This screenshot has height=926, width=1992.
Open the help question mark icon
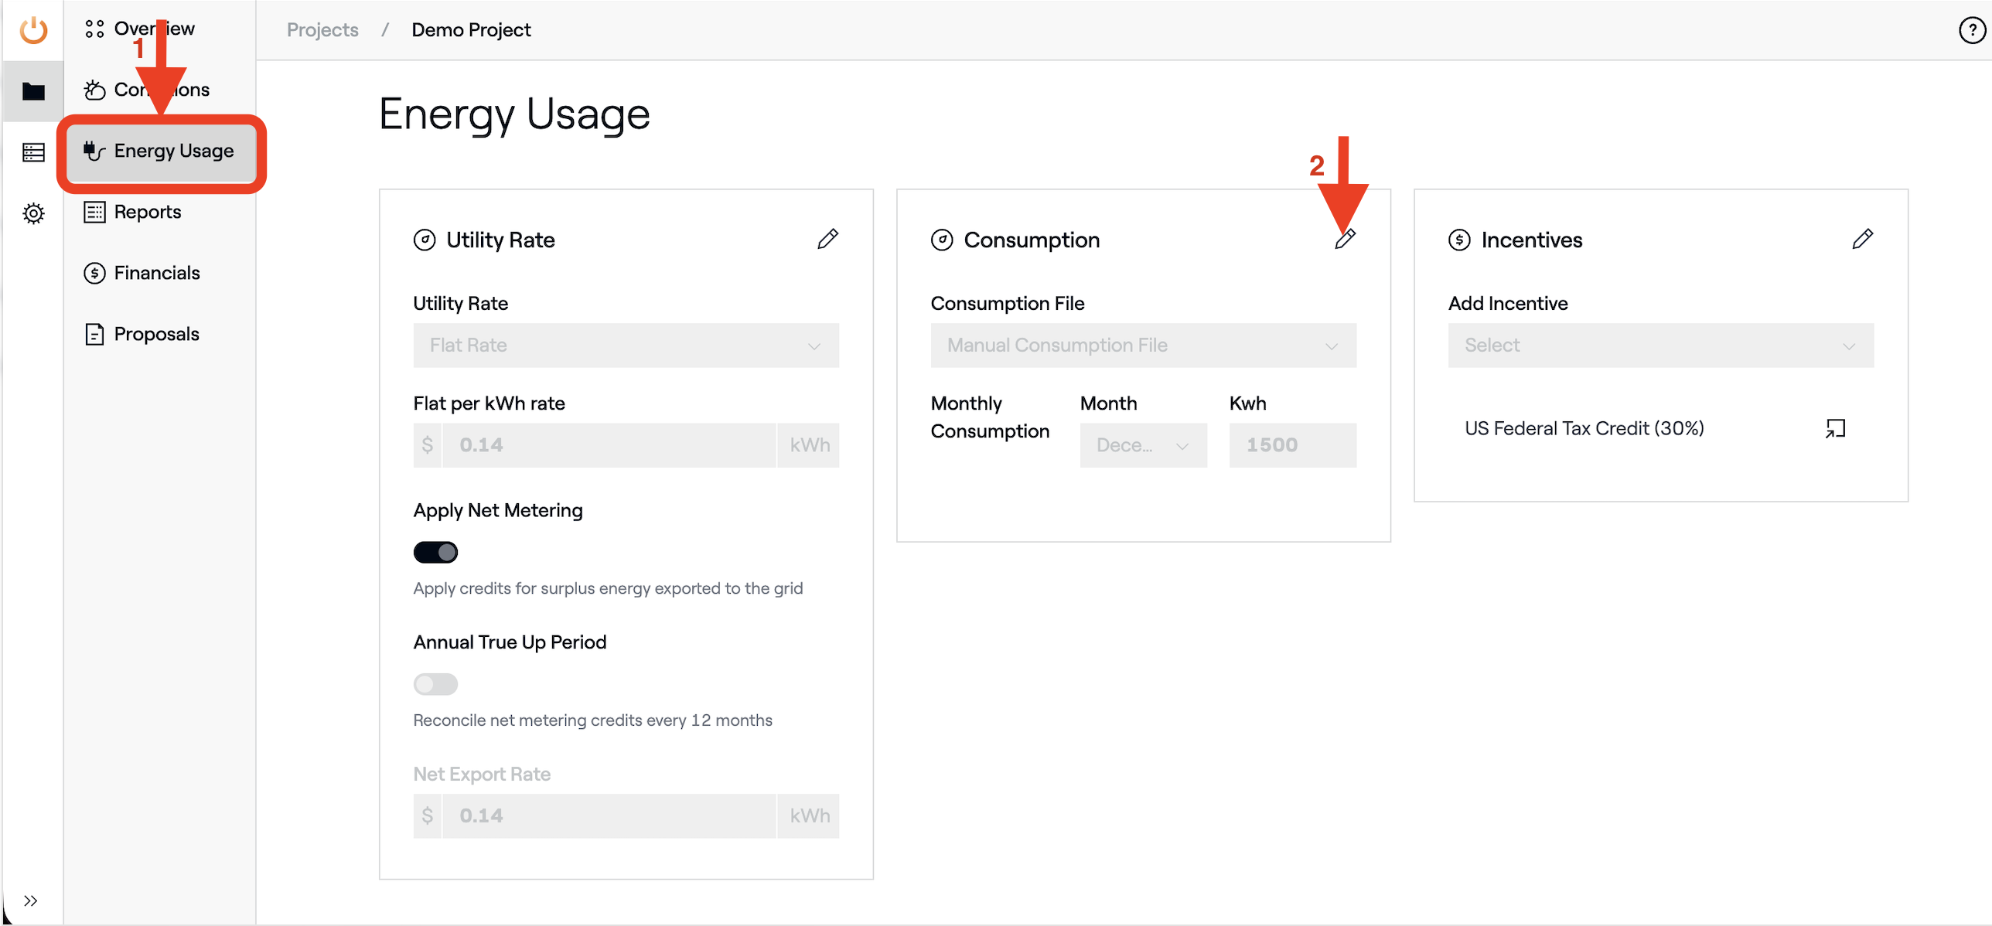pyautogui.click(x=1971, y=30)
